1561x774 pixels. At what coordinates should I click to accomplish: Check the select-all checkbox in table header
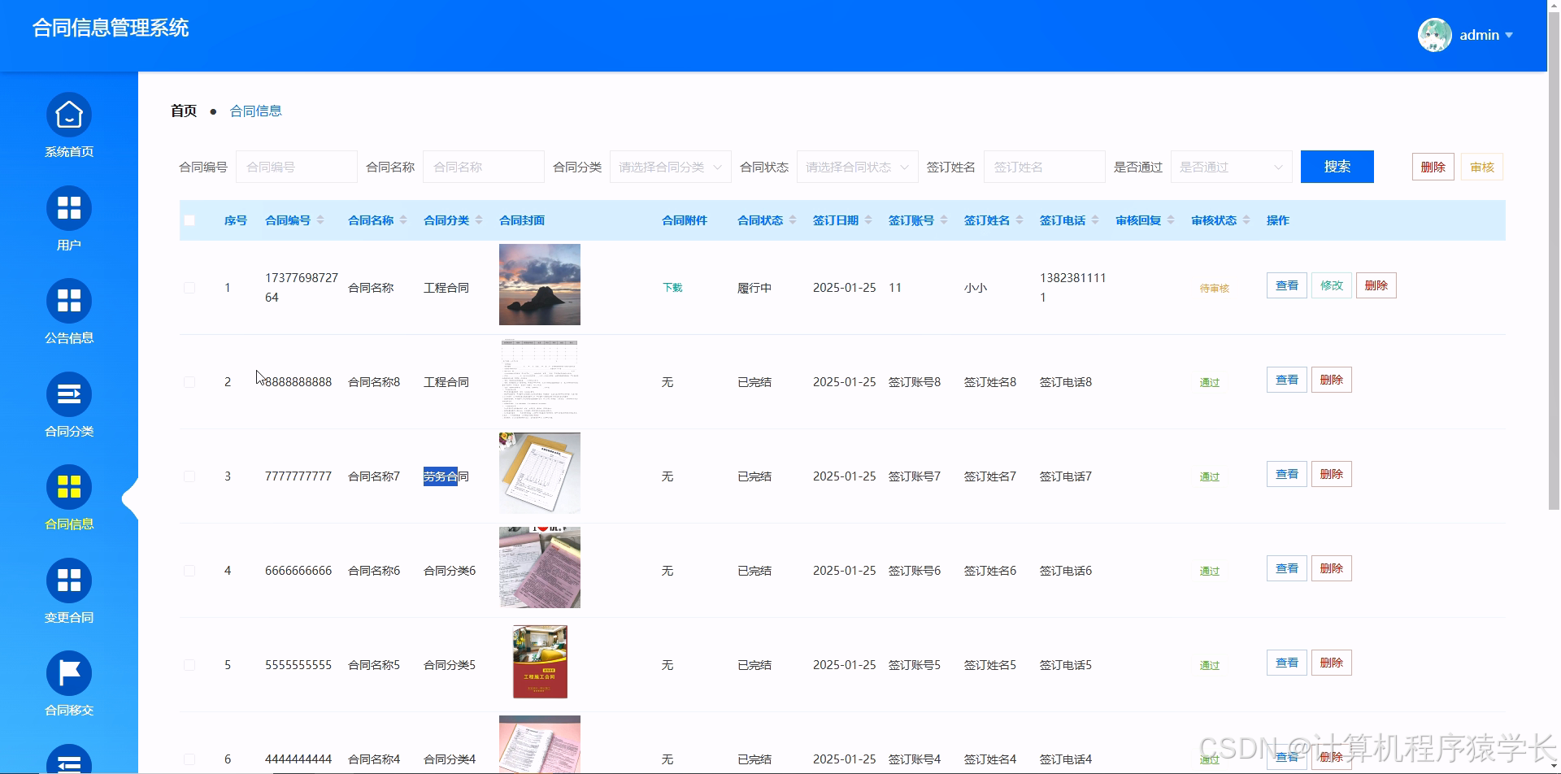click(x=189, y=220)
